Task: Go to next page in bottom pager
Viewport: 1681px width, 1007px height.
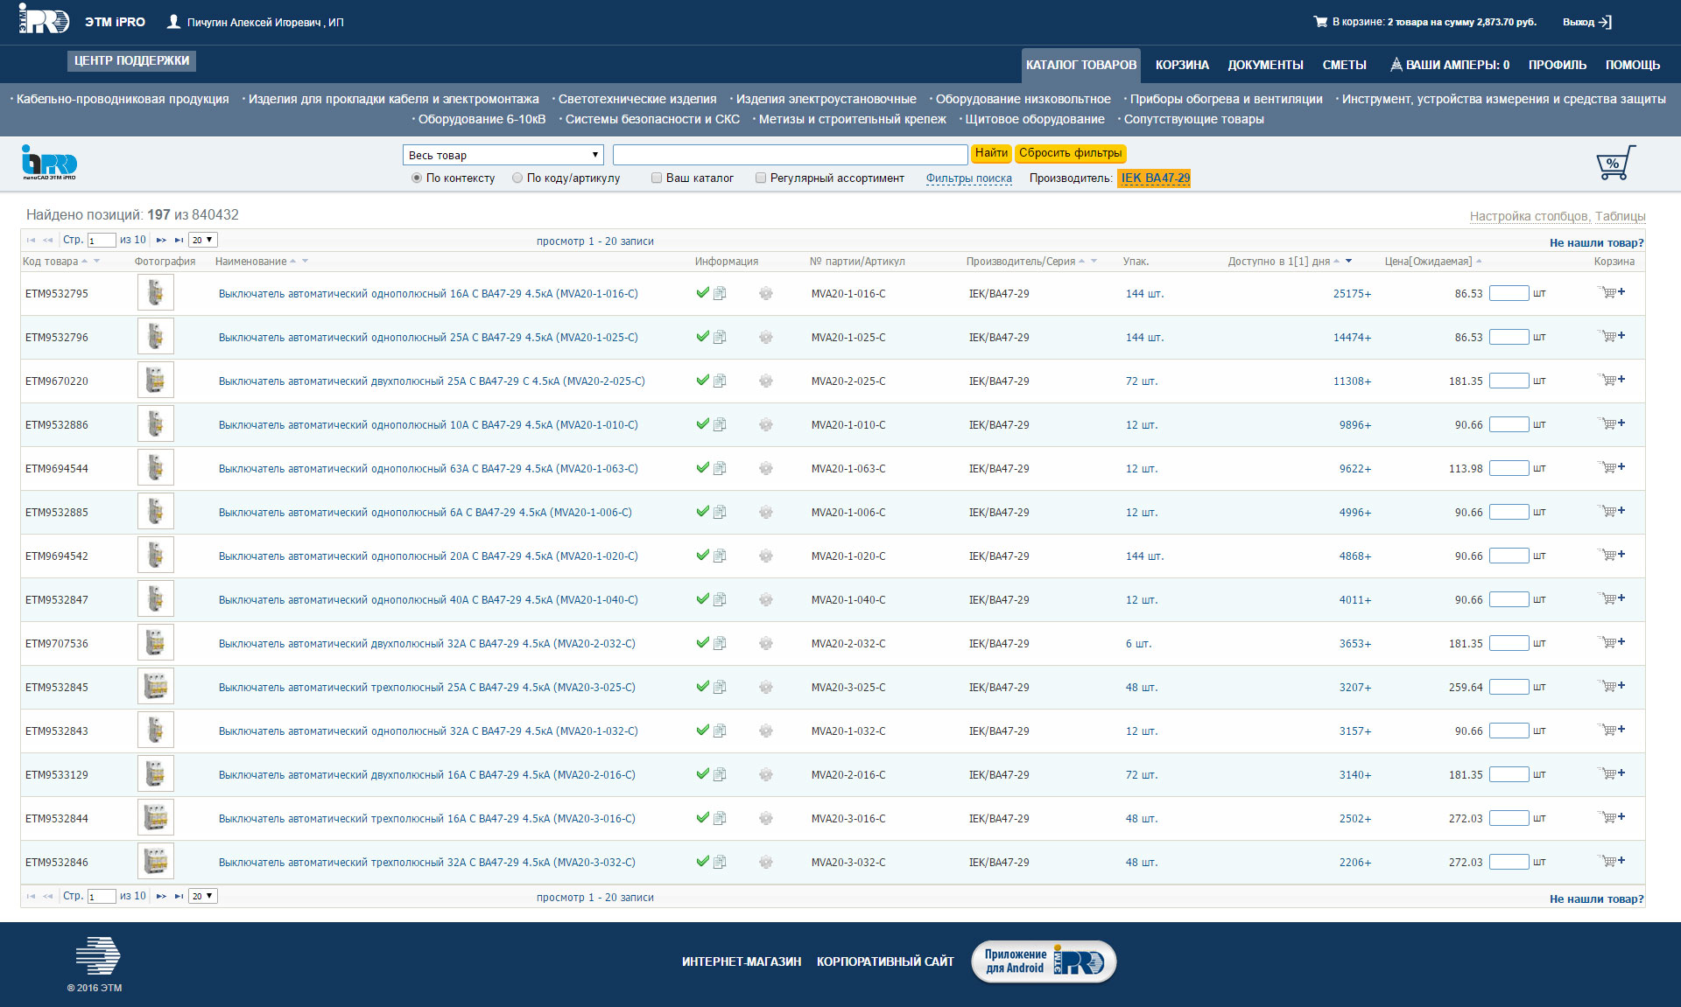Action: pos(161,896)
